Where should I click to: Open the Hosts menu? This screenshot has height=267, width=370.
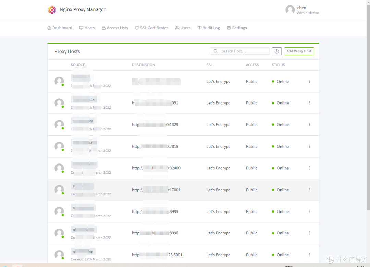click(x=87, y=28)
